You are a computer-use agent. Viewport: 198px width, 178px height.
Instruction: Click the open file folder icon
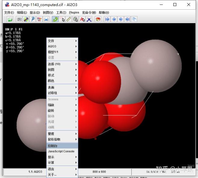(x=10, y=19)
